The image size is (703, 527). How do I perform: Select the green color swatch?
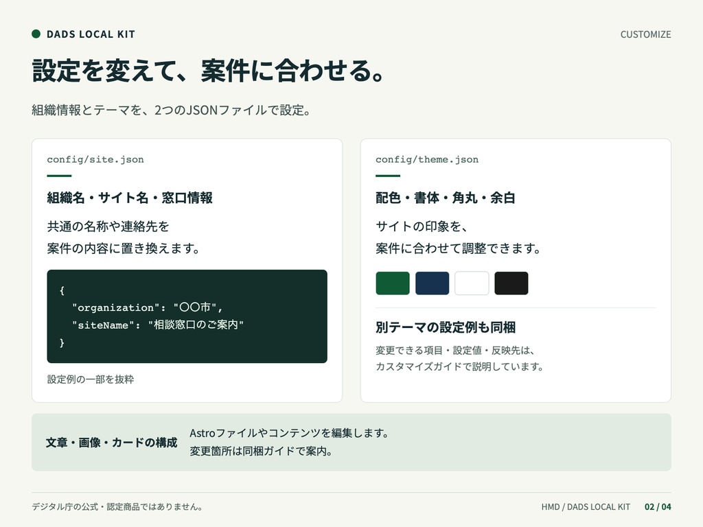pyautogui.click(x=393, y=283)
